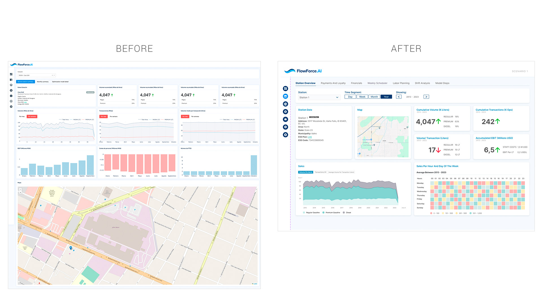Click map zoom-in plus button

pyautogui.click(x=20, y=189)
